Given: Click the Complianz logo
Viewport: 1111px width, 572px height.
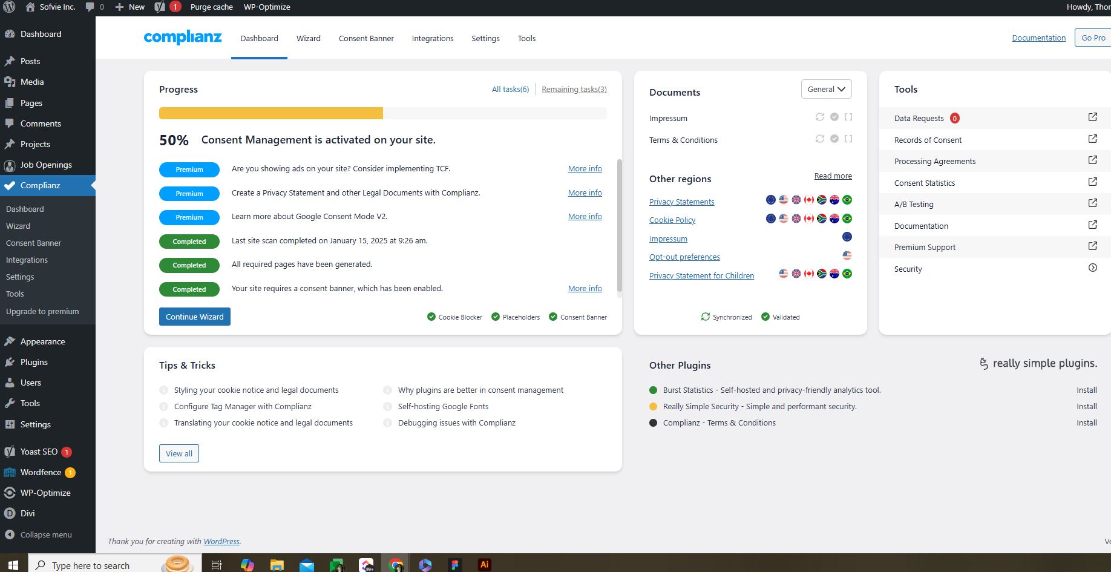Looking at the screenshot, I should [x=183, y=38].
